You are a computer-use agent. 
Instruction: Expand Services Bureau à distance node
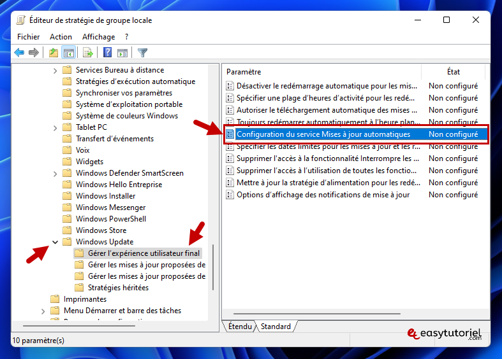(55, 71)
